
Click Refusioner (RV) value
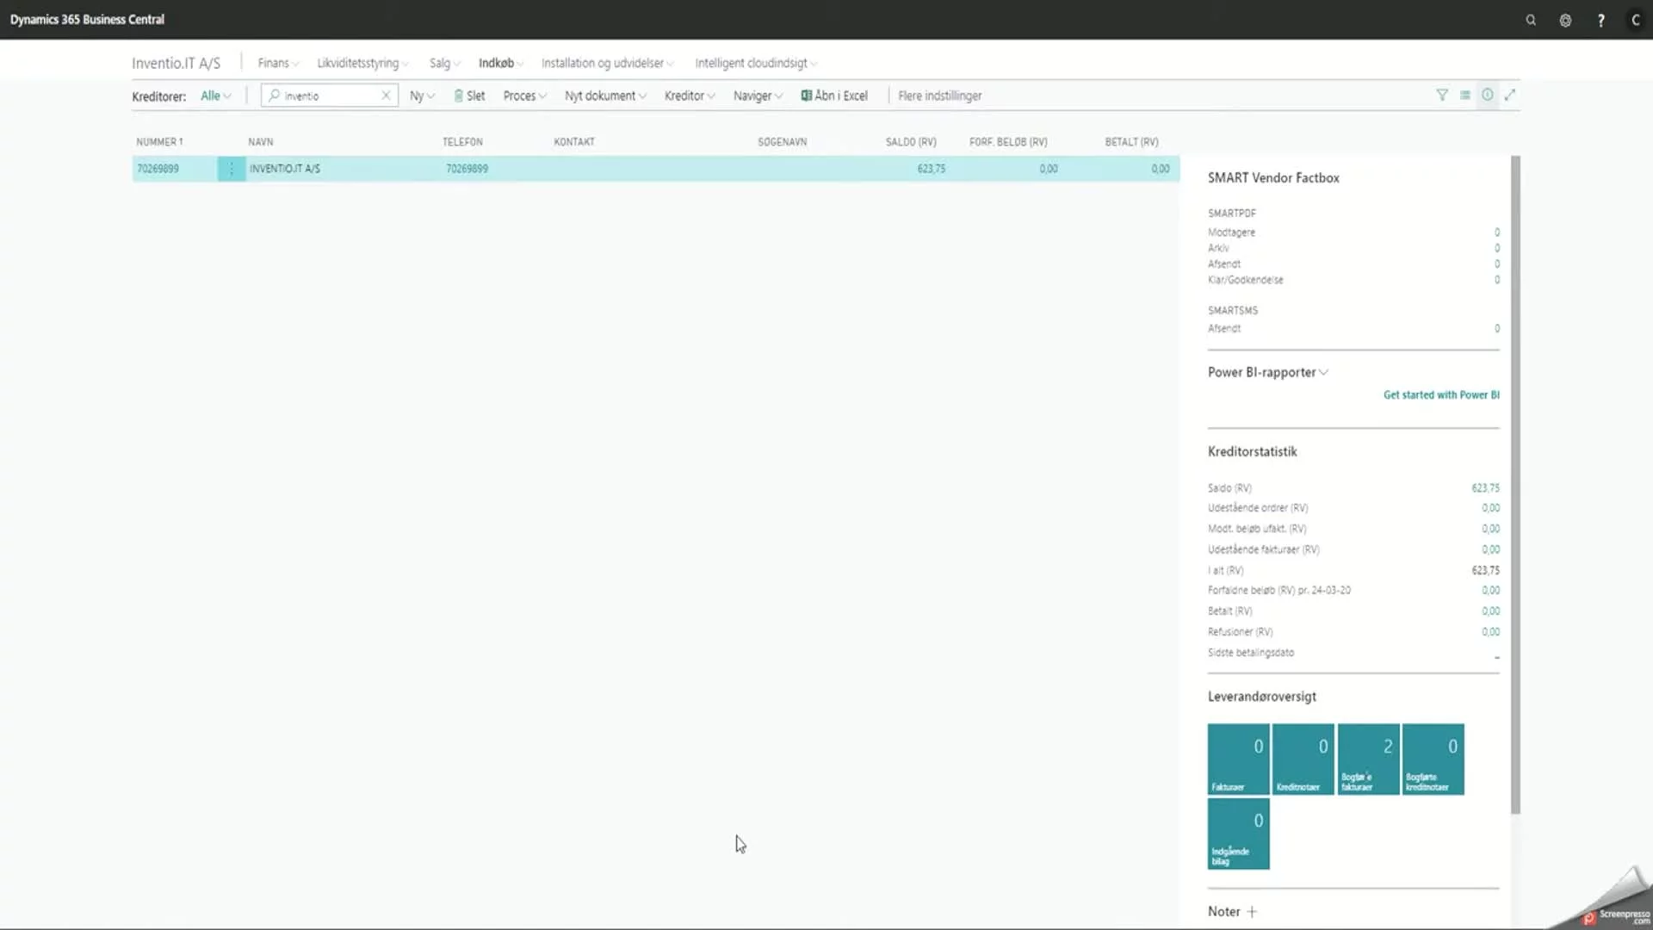click(1490, 632)
